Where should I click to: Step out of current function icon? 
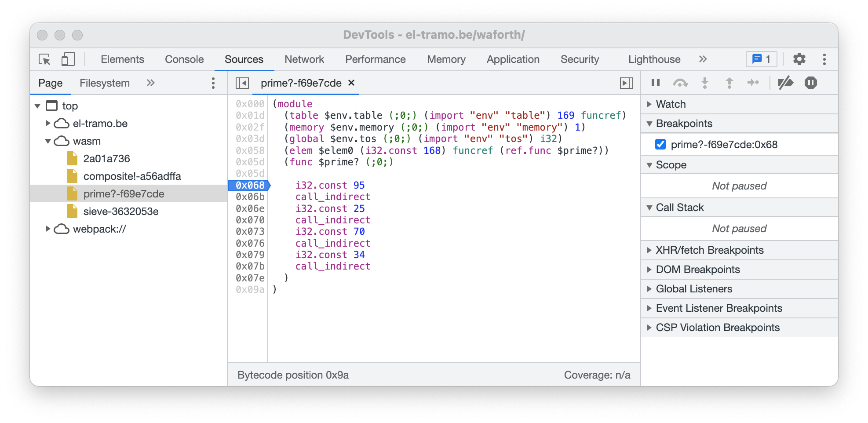[x=729, y=83]
